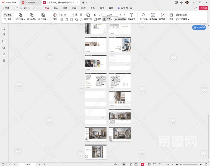Open the attachments paperclip sidebar panel
This screenshot has width=210, height=166.
pos(4,48)
